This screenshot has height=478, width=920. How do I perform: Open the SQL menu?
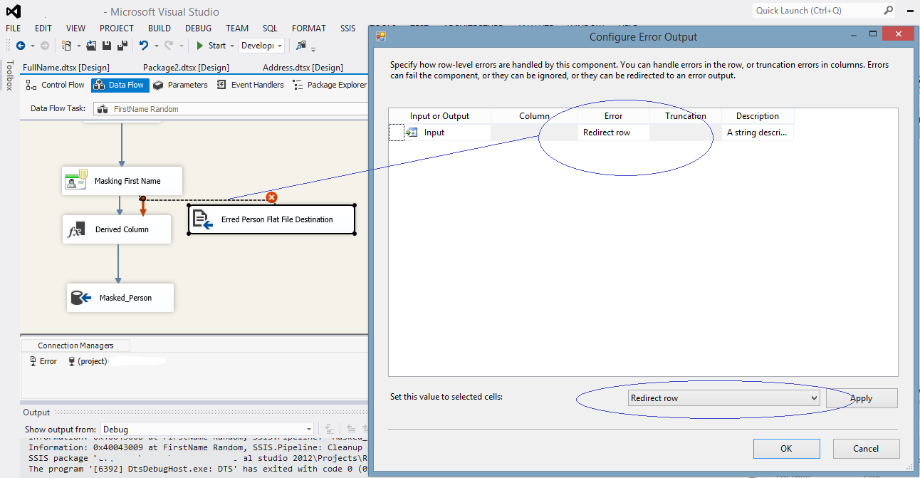coord(271,28)
